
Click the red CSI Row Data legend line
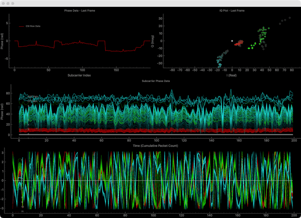(x=22, y=26)
